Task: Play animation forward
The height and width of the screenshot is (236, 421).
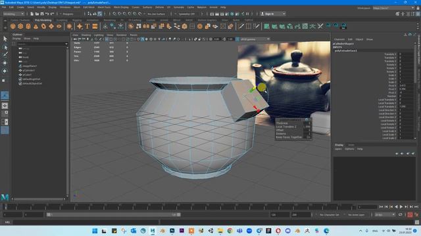Action: click(x=401, y=206)
